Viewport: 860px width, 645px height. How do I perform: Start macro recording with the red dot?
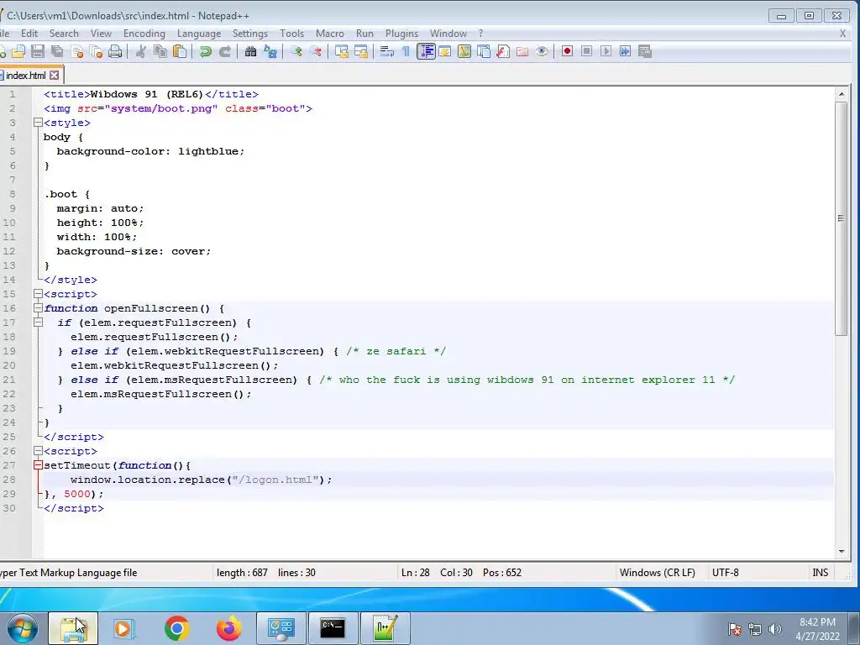point(567,51)
